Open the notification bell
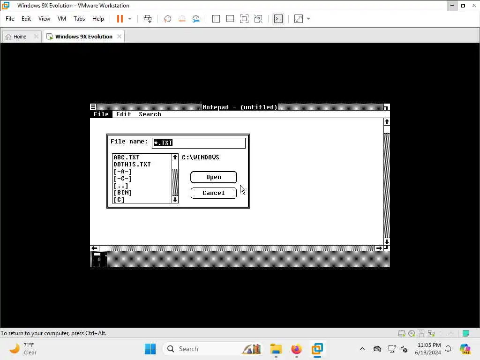480x360 pixels. 448,349
